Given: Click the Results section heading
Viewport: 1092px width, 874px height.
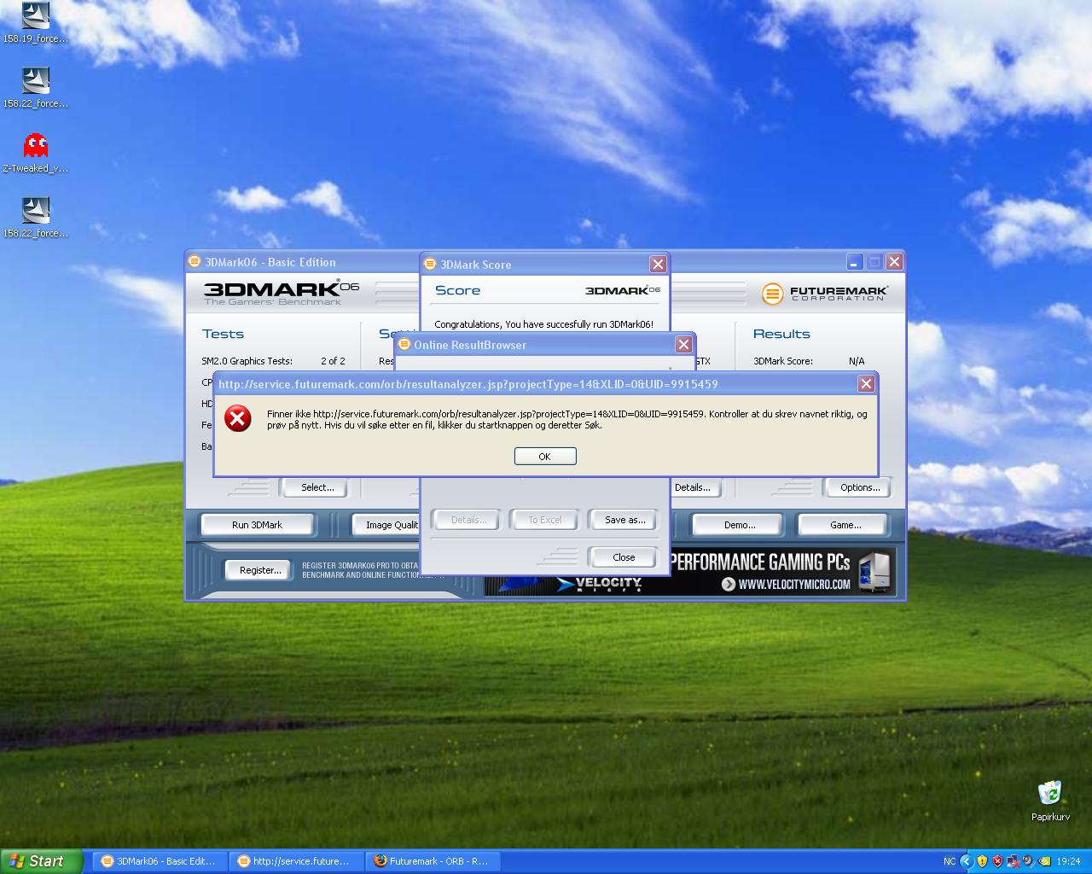Looking at the screenshot, I should [x=781, y=334].
